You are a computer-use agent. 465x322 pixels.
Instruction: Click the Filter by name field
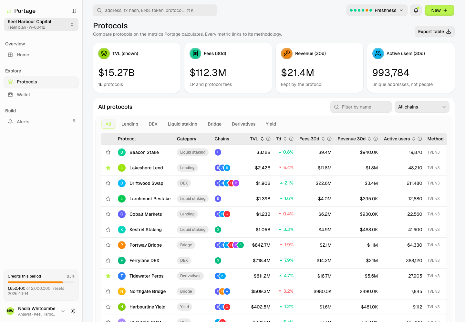coord(361,107)
